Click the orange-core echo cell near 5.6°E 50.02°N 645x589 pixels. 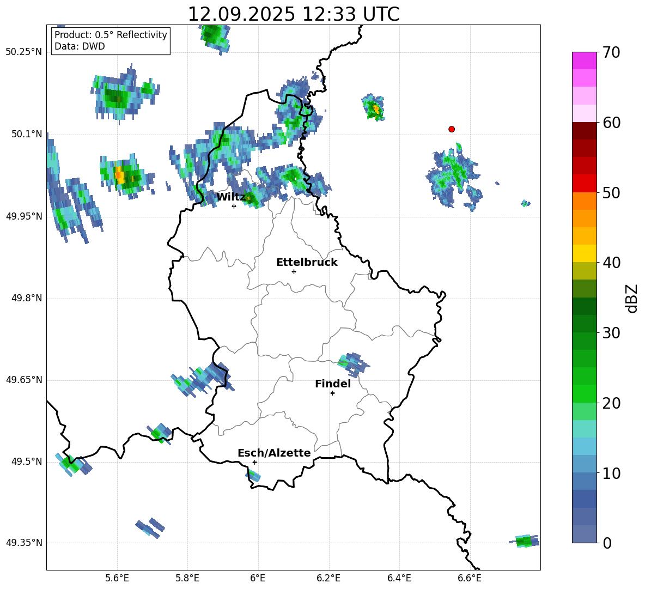point(127,176)
